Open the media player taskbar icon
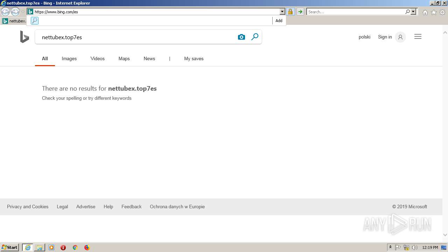Screen dimensions: 448x252 click(x=51, y=247)
